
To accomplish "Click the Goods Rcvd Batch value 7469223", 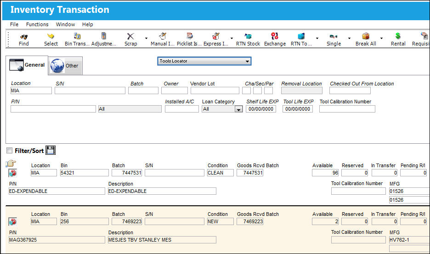I will tap(250, 221).
